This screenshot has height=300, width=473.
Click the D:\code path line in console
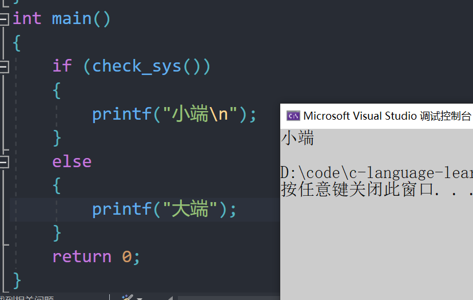tap(376, 173)
